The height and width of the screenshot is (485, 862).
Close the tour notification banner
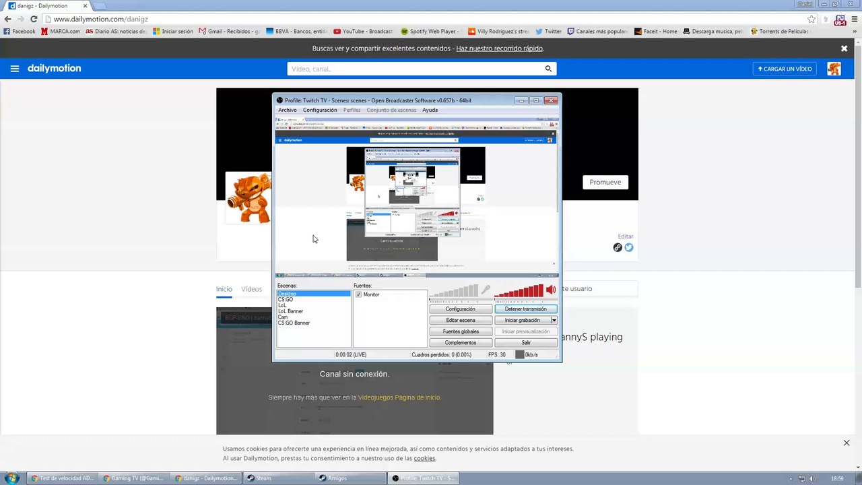(x=844, y=48)
